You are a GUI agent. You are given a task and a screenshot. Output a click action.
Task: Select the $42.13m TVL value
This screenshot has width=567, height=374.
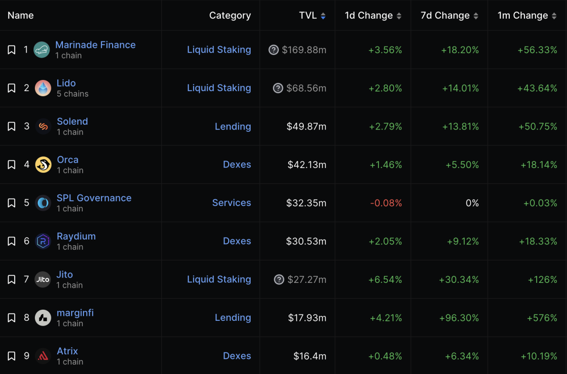click(307, 165)
